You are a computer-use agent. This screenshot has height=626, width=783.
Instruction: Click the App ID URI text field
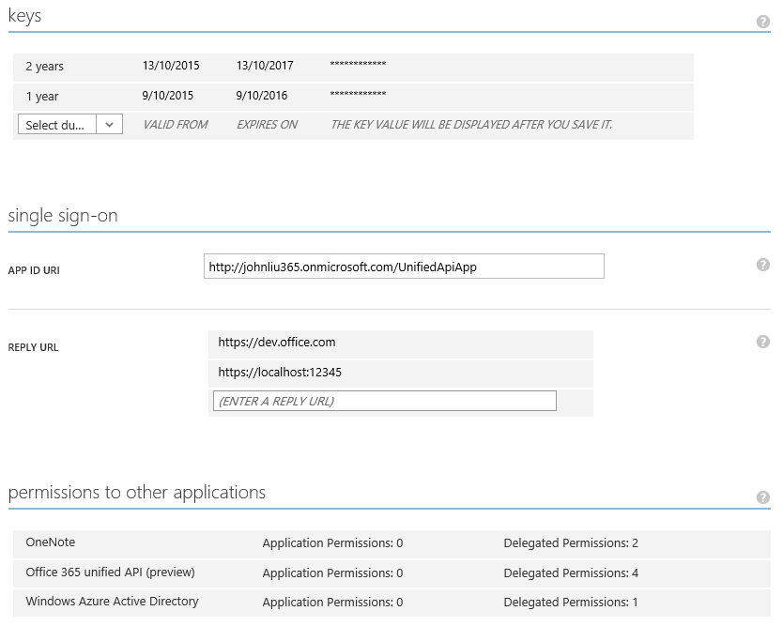click(404, 267)
